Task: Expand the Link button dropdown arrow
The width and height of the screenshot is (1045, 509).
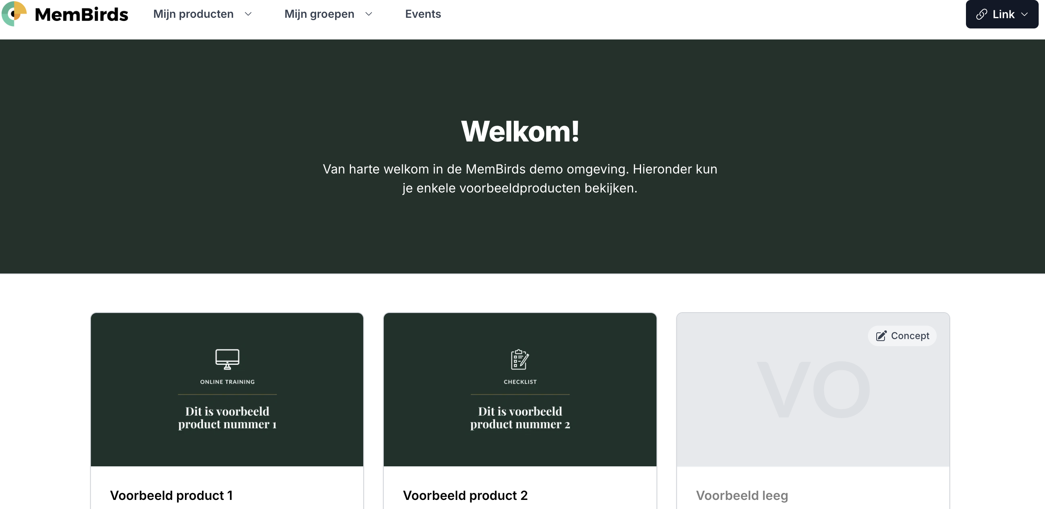Action: pos(1025,15)
